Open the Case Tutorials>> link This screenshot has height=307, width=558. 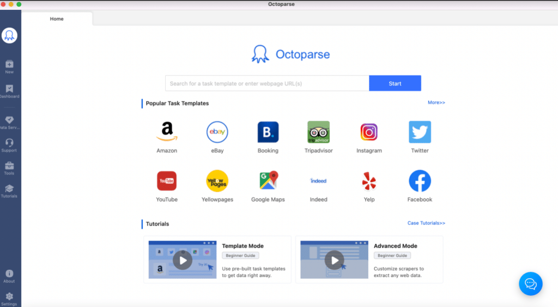pyautogui.click(x=426, y=223)
